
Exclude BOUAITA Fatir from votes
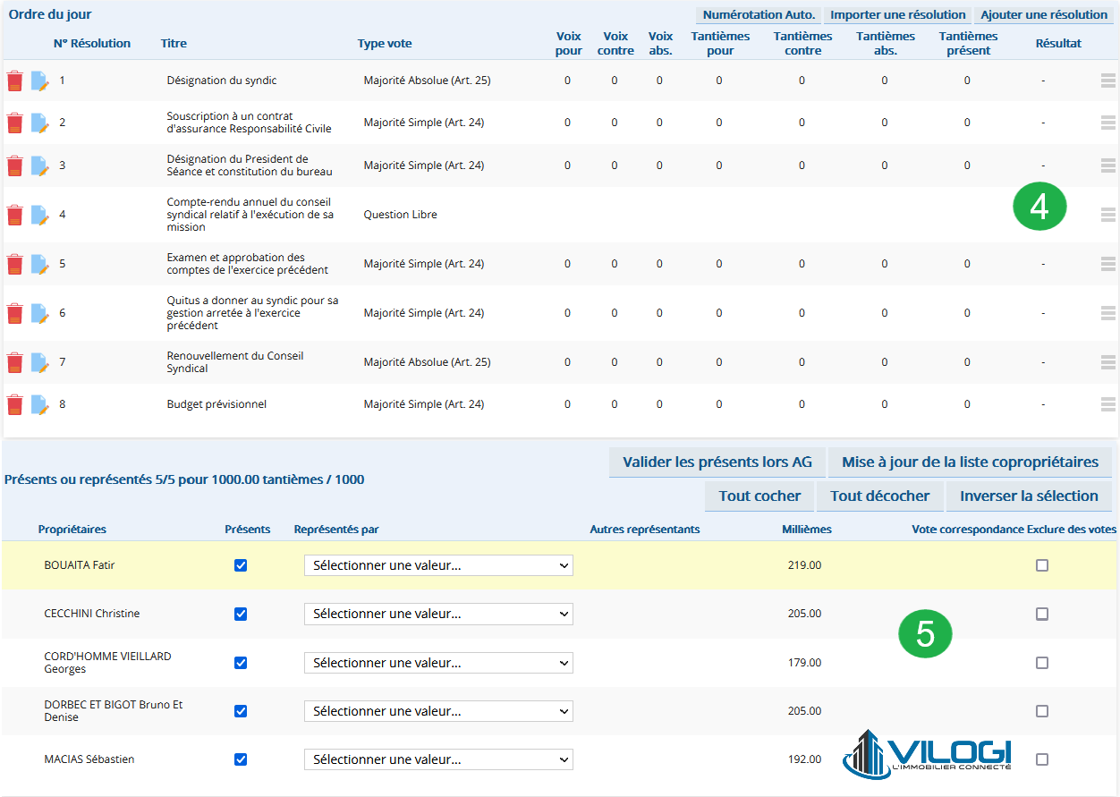coord(1042,565)
